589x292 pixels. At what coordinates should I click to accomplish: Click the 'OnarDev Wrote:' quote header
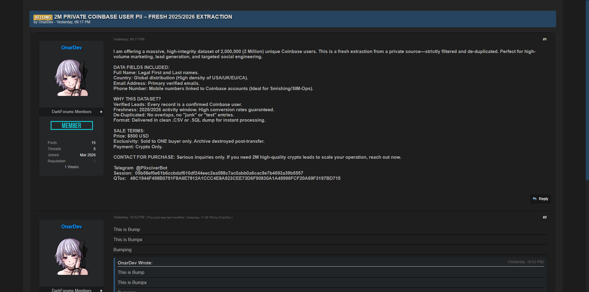135,263
